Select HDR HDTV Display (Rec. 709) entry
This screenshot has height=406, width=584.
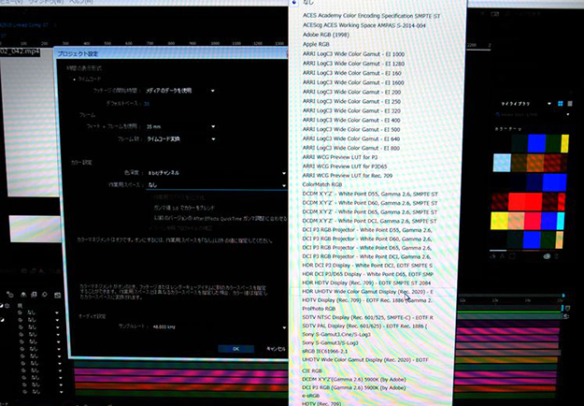pos(366,283)
